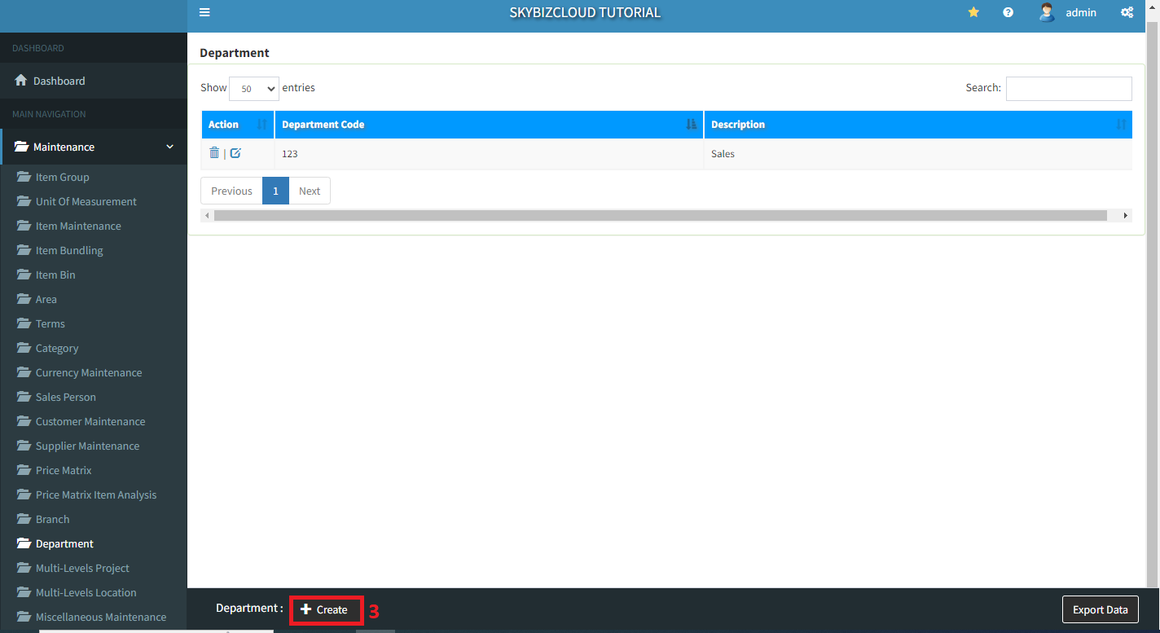Image resolution: width=1160 pixels, height=633 pixels.
Task: Open Item Maintenance in sidebar
Action: [78, 226]
